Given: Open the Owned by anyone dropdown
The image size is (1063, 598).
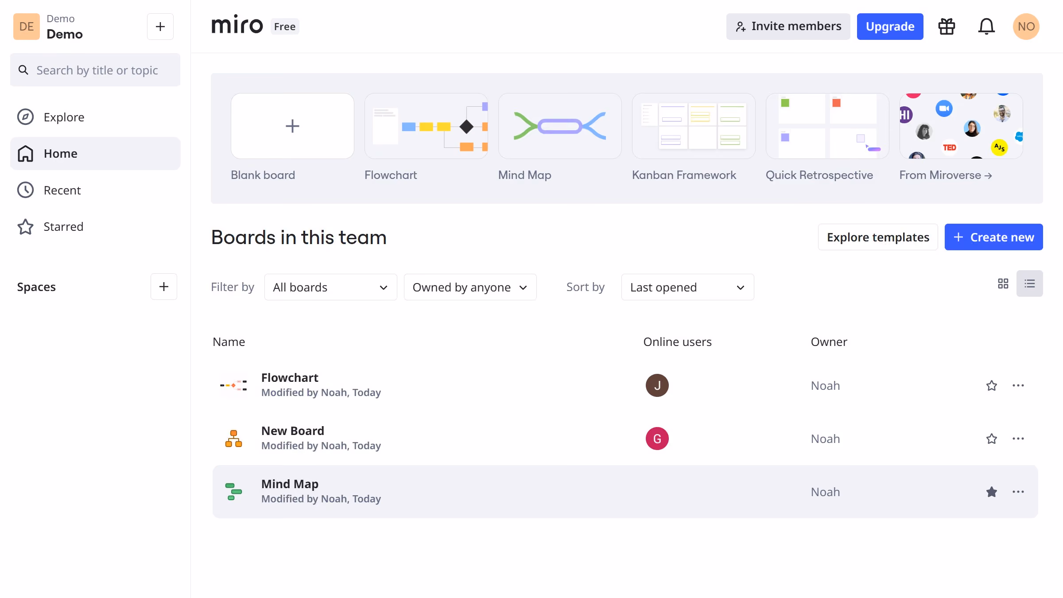Looking at the screenshot, I should [x=470, y=287].
